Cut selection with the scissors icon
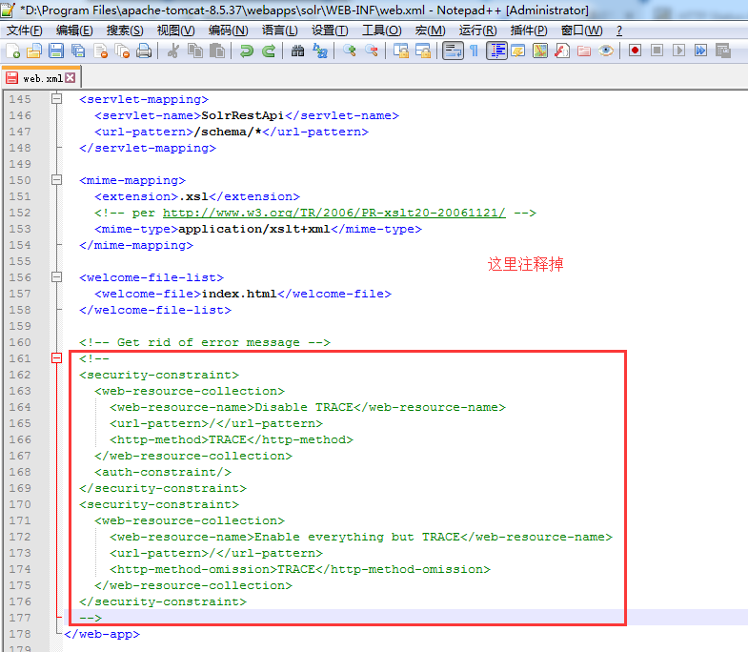The width and height of the screenshot is (748, 652). [173, 51]
